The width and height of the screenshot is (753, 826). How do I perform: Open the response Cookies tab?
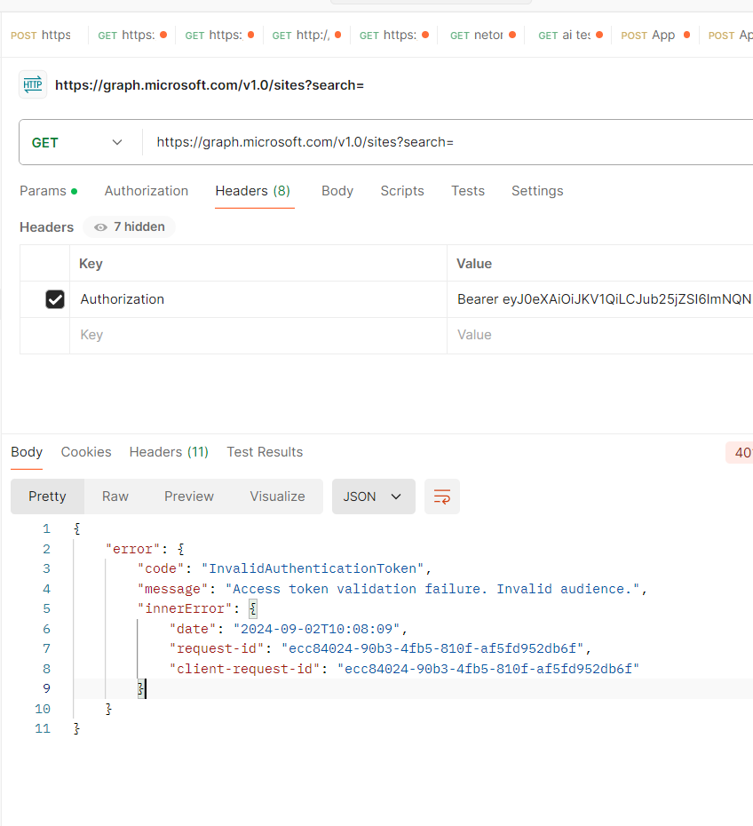(86, 452)
